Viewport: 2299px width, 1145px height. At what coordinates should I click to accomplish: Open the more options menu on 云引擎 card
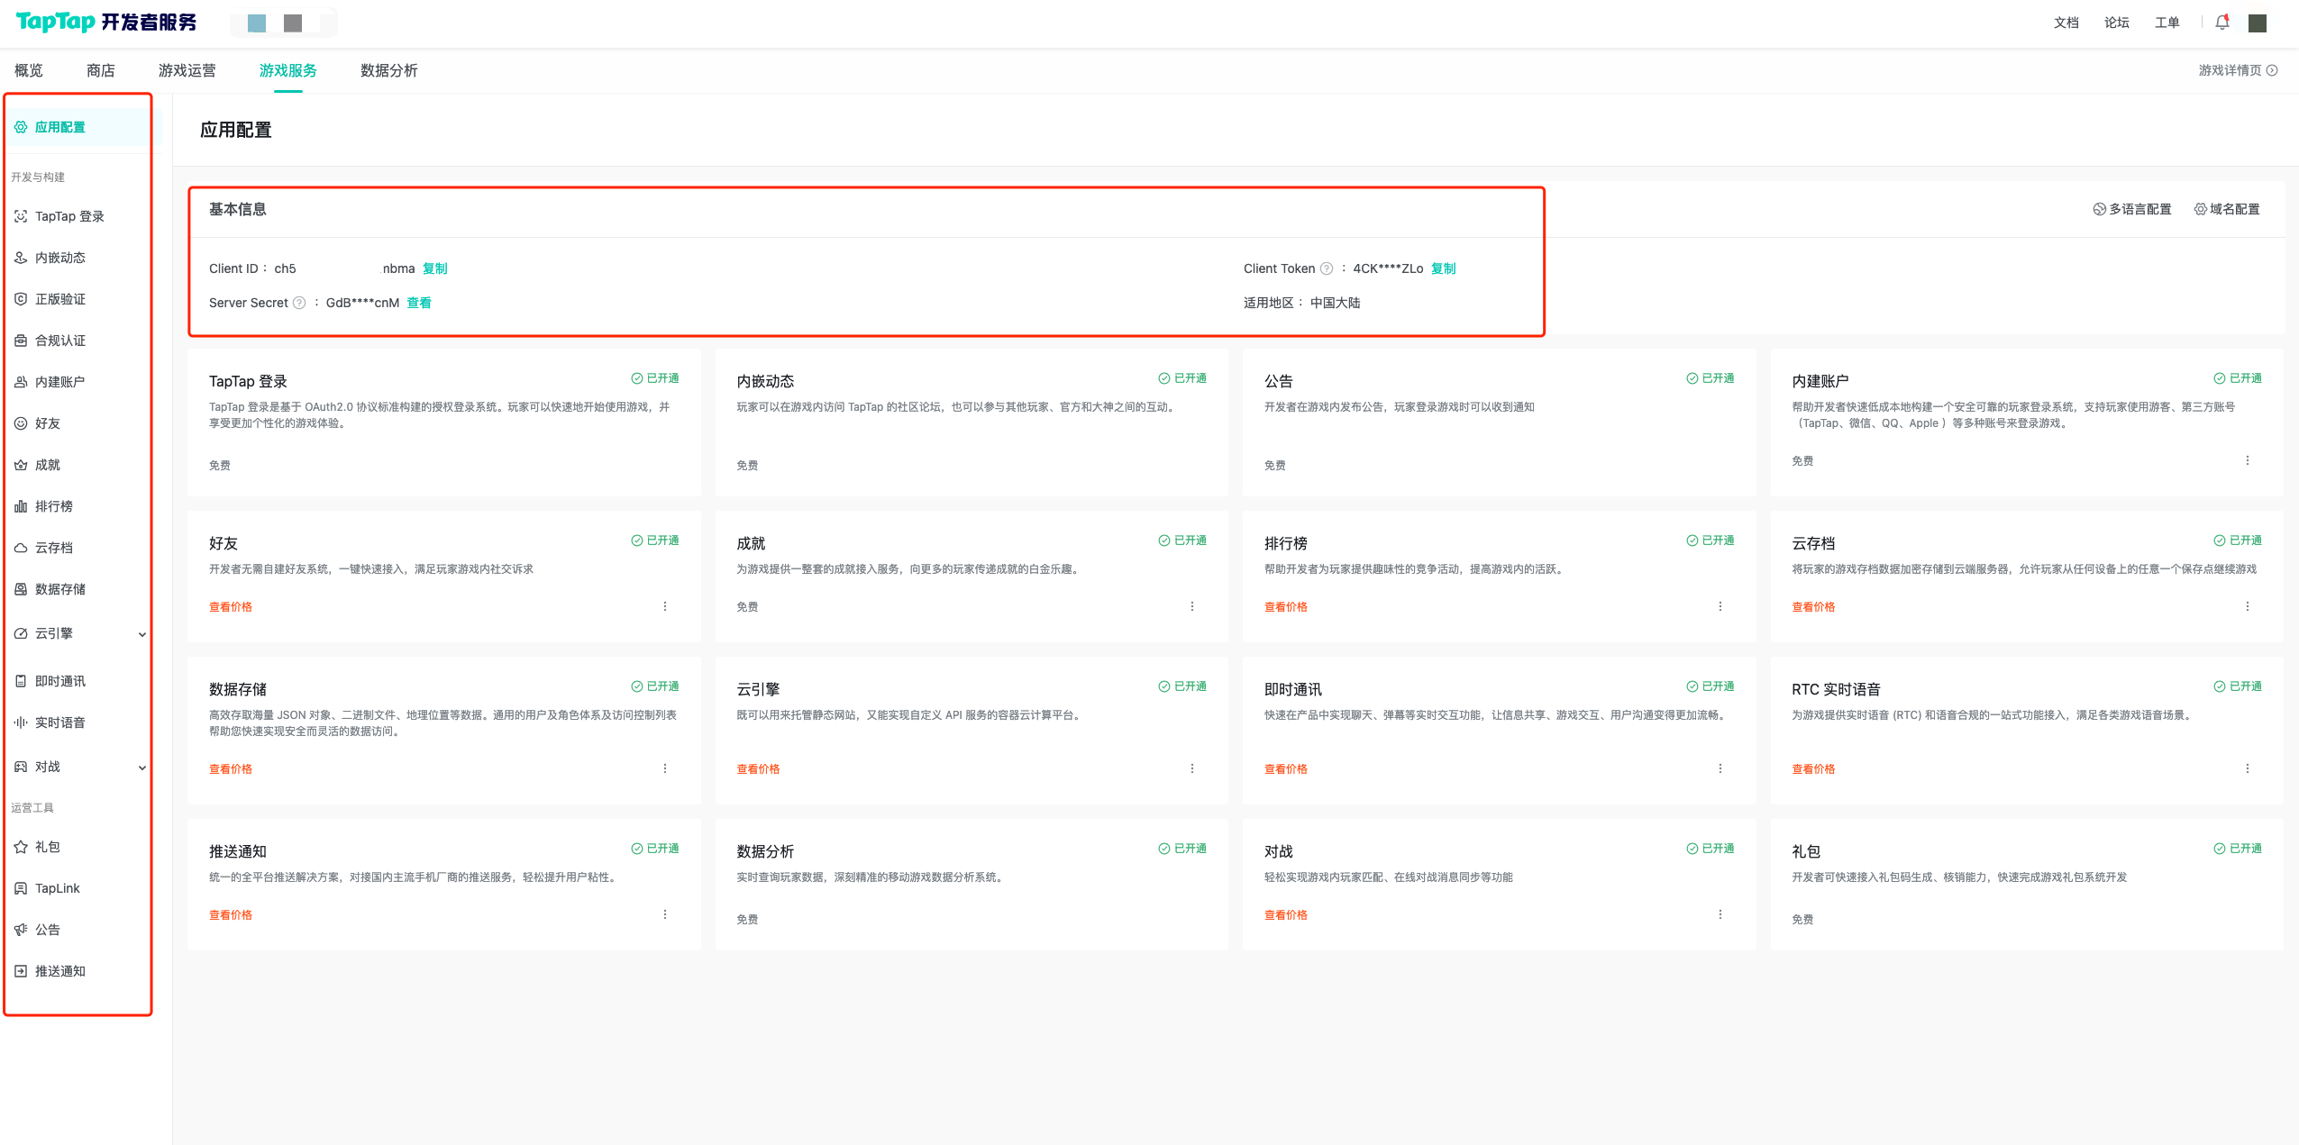pyautogui.click(x=1192, y=768)
